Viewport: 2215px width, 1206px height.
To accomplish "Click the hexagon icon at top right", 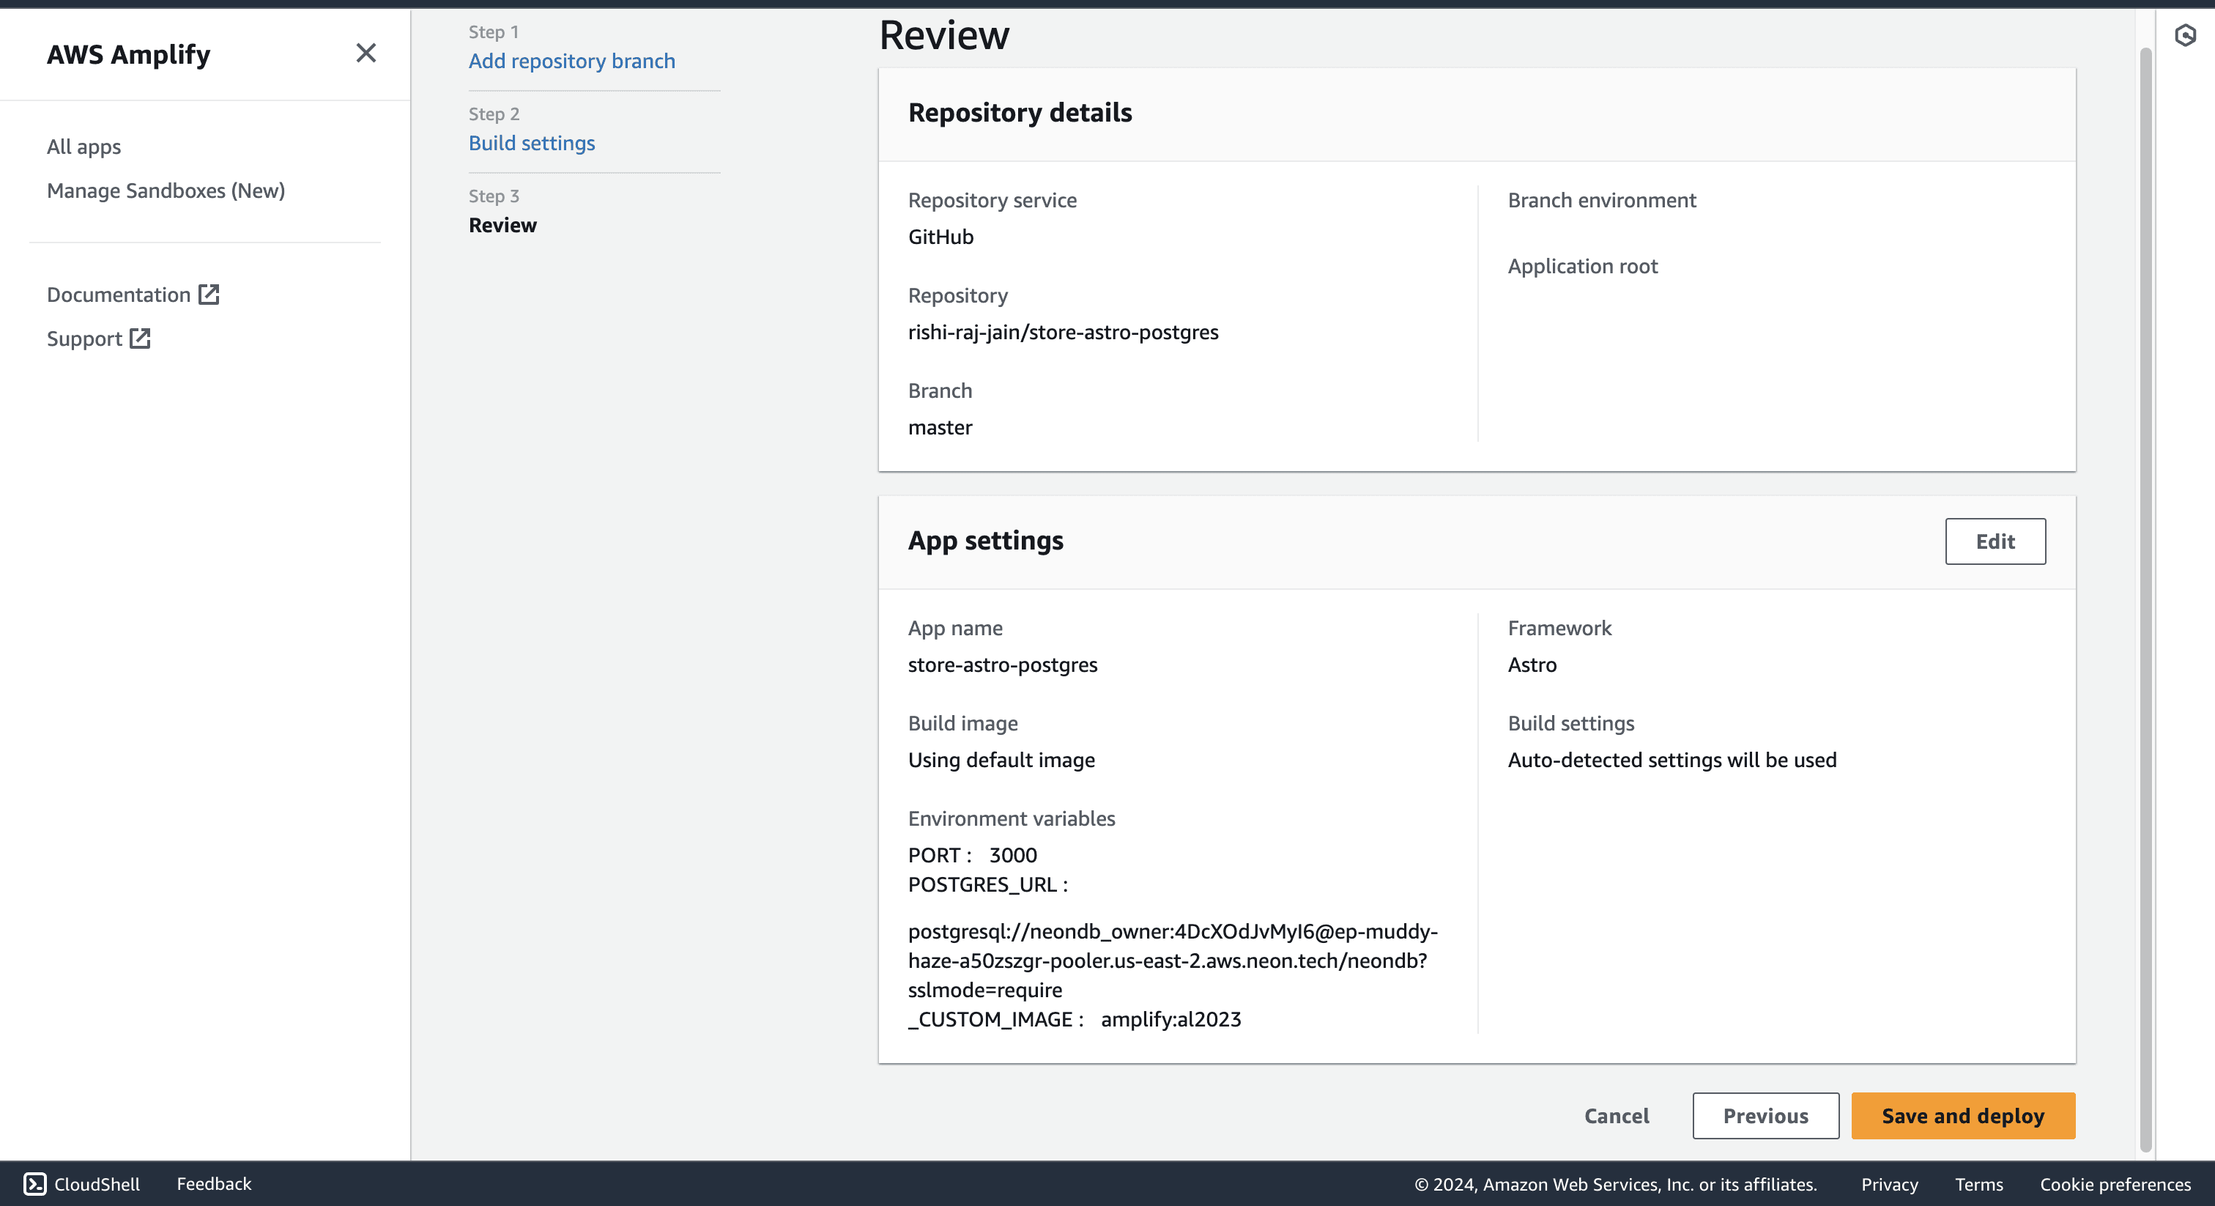I will 2185,35.
